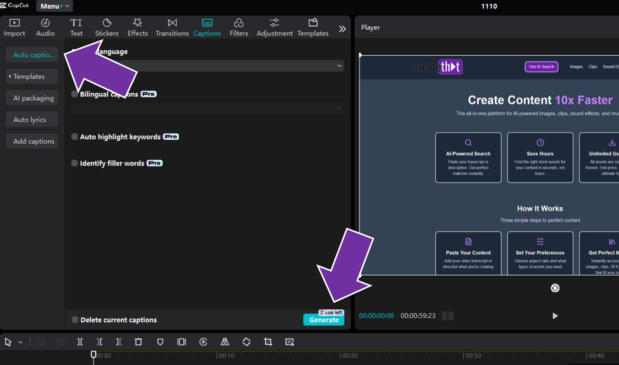Screen dimensions: 619x365
Task: Open the Adjustment tab
Action: [x=274, y=28]
